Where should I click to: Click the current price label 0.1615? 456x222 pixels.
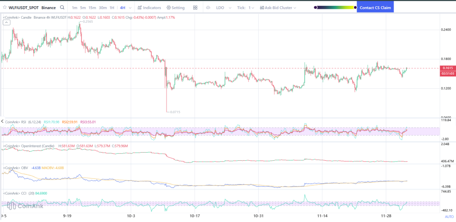(447, 68)
